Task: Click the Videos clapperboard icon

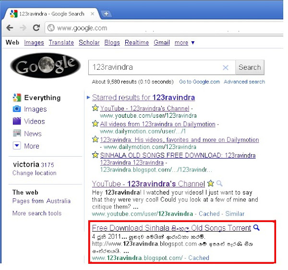Action: click(17, 121)
